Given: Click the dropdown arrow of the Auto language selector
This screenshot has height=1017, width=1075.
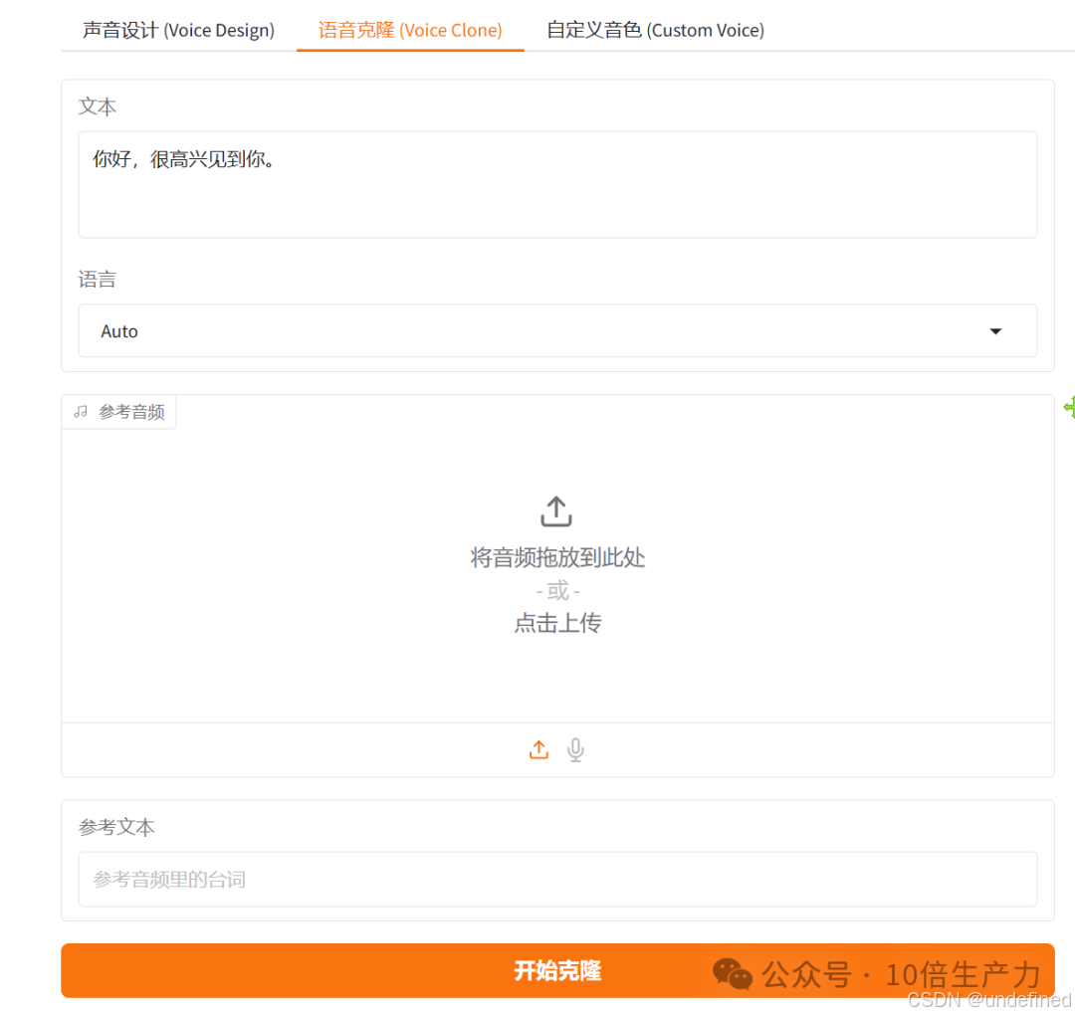Looking at the screenshot, I should point(995,331).
